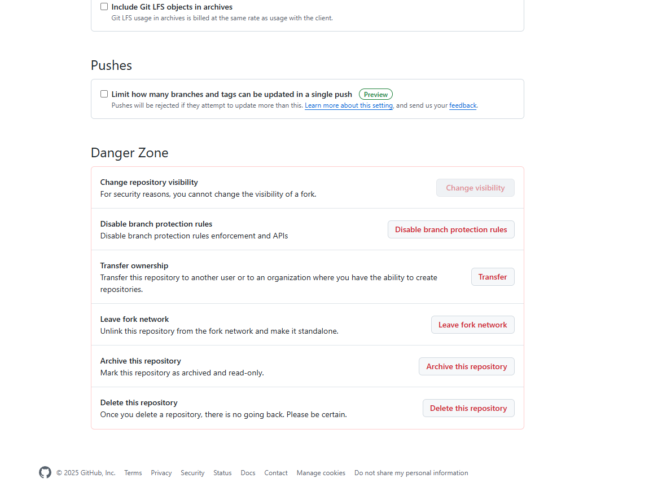Image resolution: width=649 pixels, height=487 pixels.
Task: Click the Delete this repository button
Action: pyautogui.click(x=468, y=408)
